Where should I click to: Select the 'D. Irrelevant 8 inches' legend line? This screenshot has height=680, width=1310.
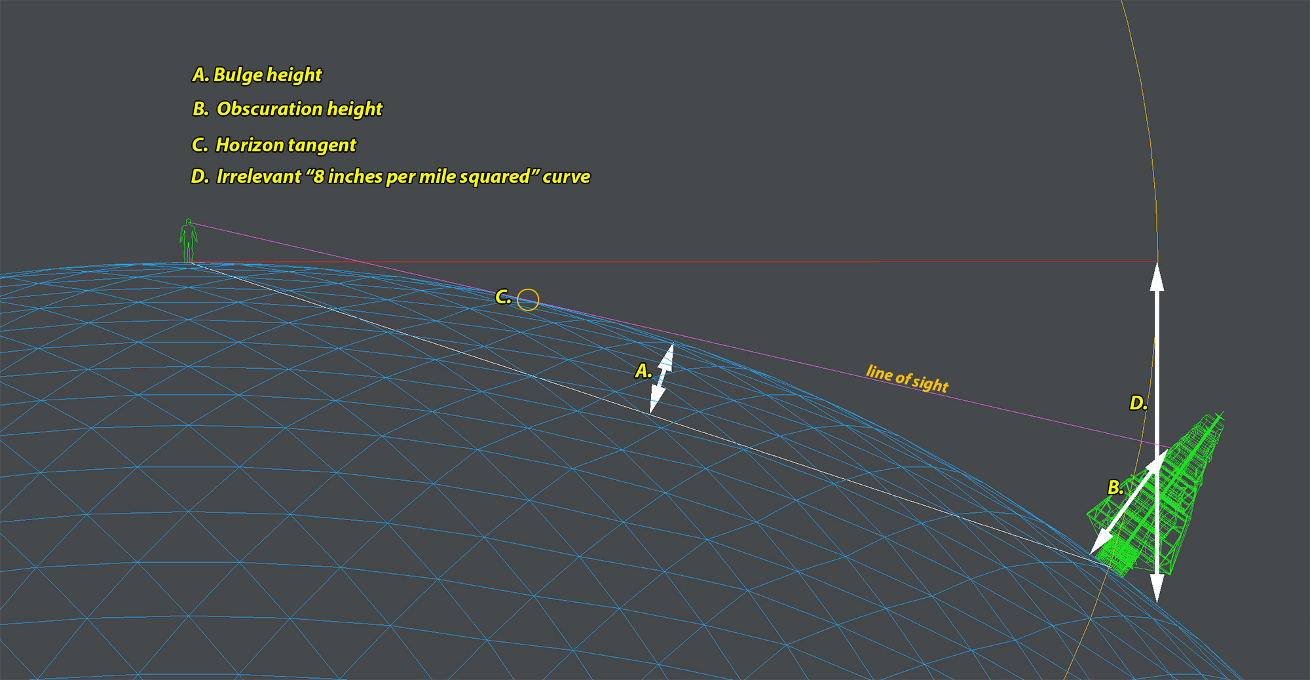point(390,177)
